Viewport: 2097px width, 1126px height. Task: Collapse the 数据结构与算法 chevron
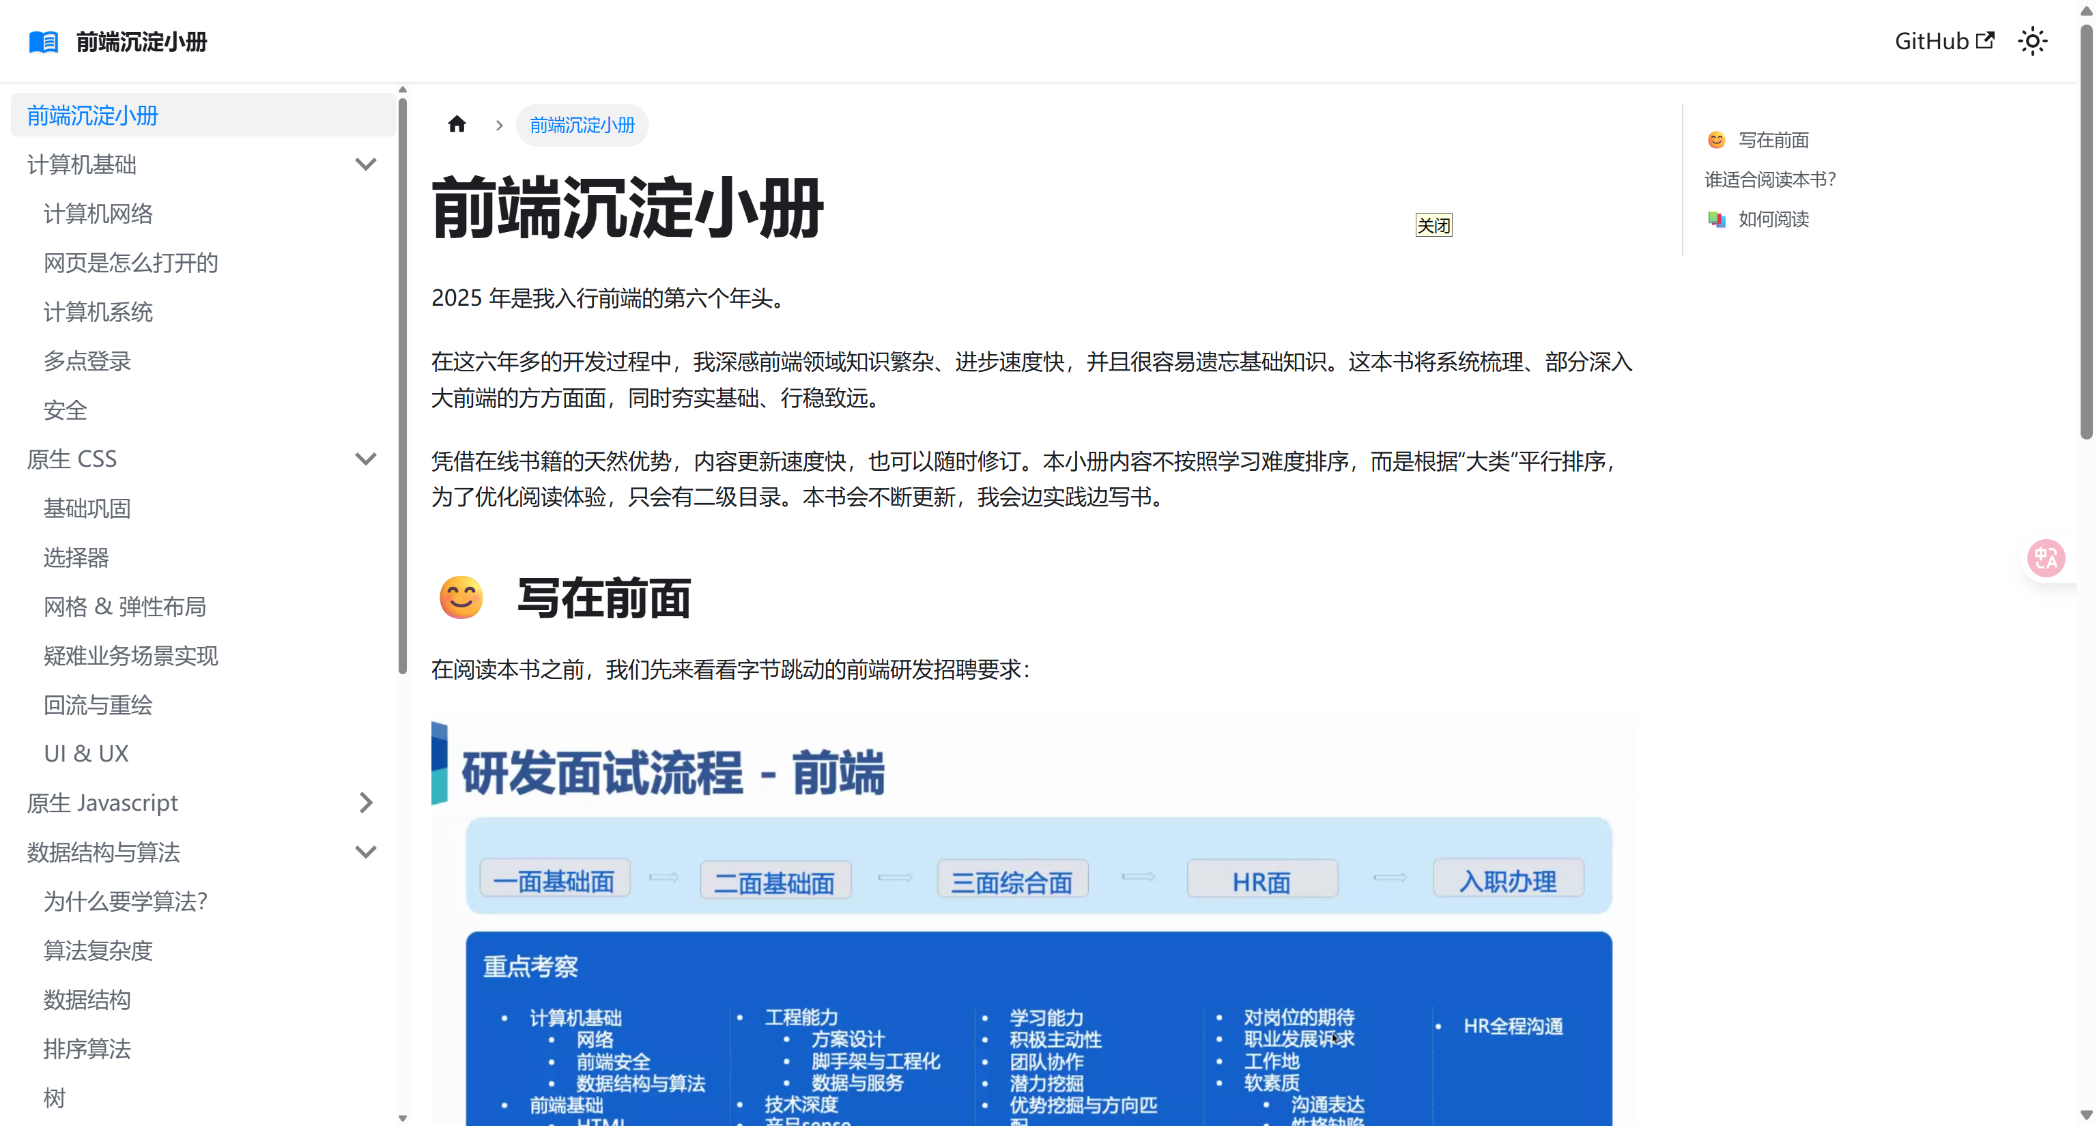(365, 852)
